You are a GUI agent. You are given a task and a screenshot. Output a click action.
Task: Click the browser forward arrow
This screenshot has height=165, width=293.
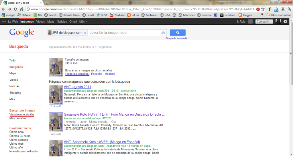[x=9, y=9]
